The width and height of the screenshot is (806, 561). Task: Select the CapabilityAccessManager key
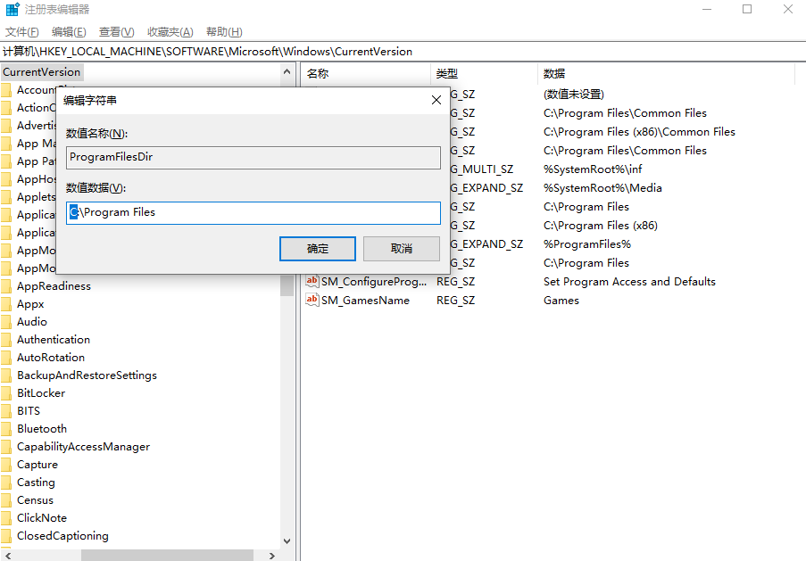click(x=83, y=447)
